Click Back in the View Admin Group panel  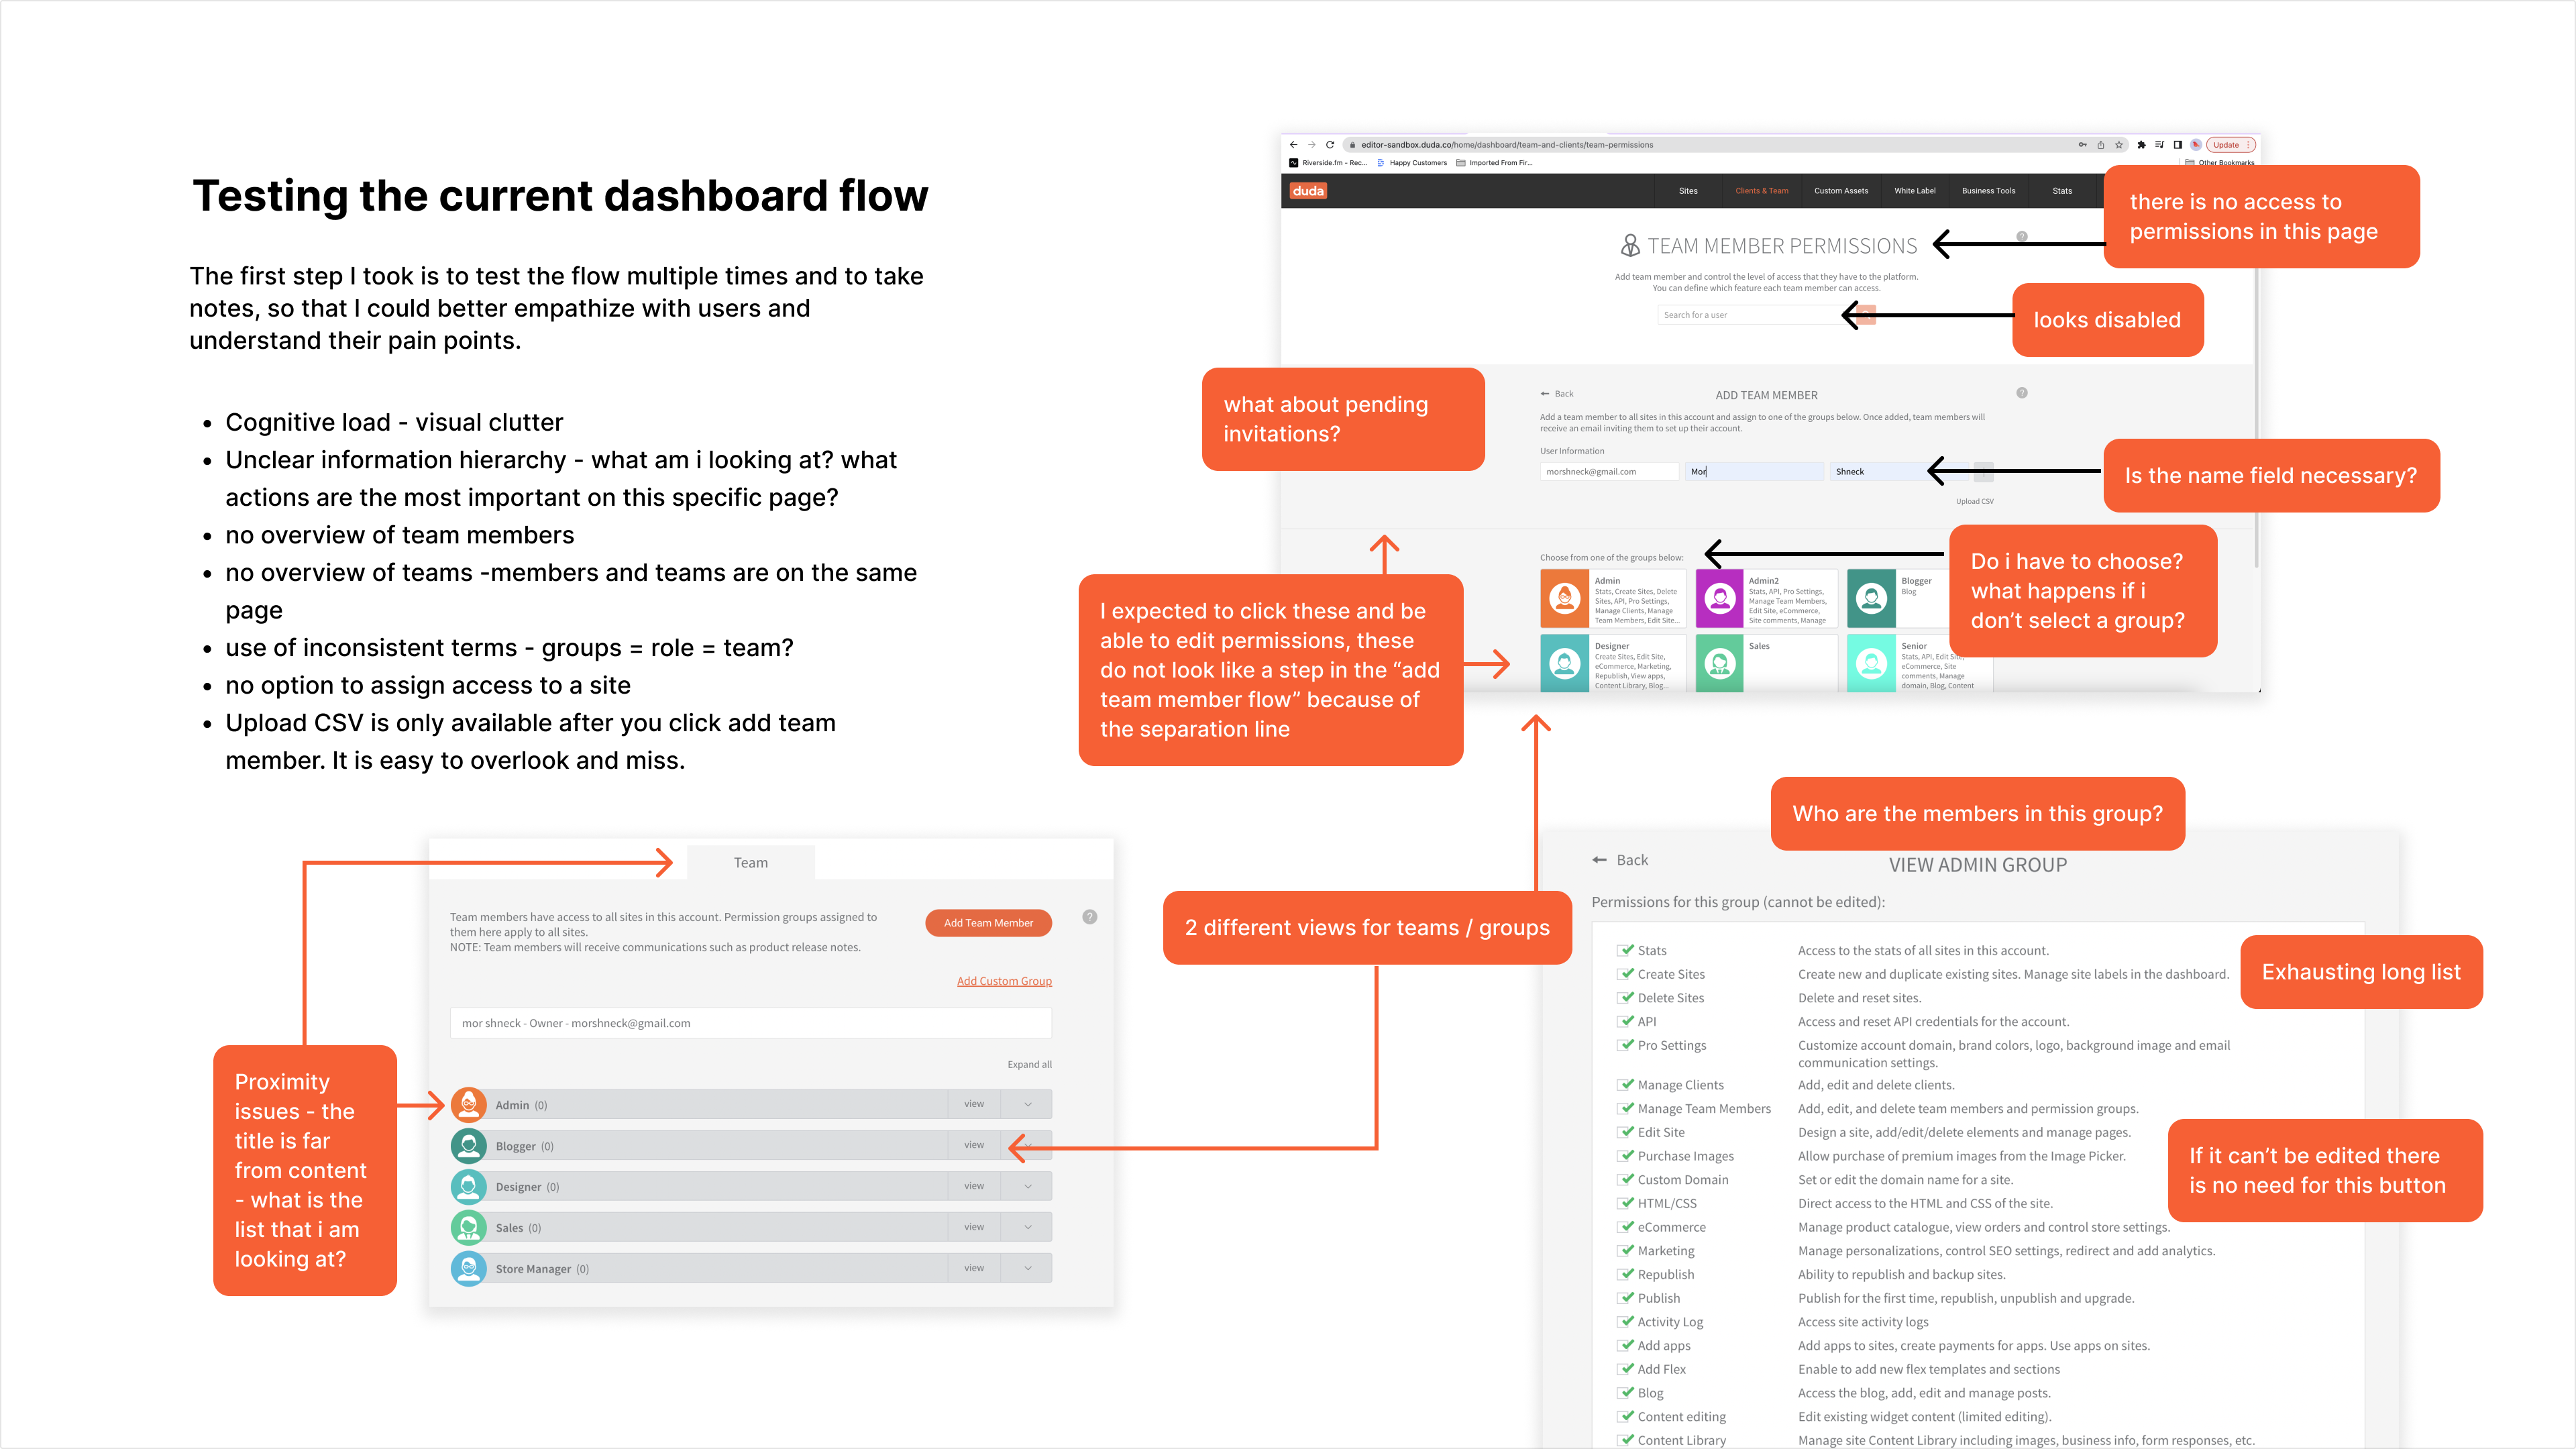pos(1620,860)
